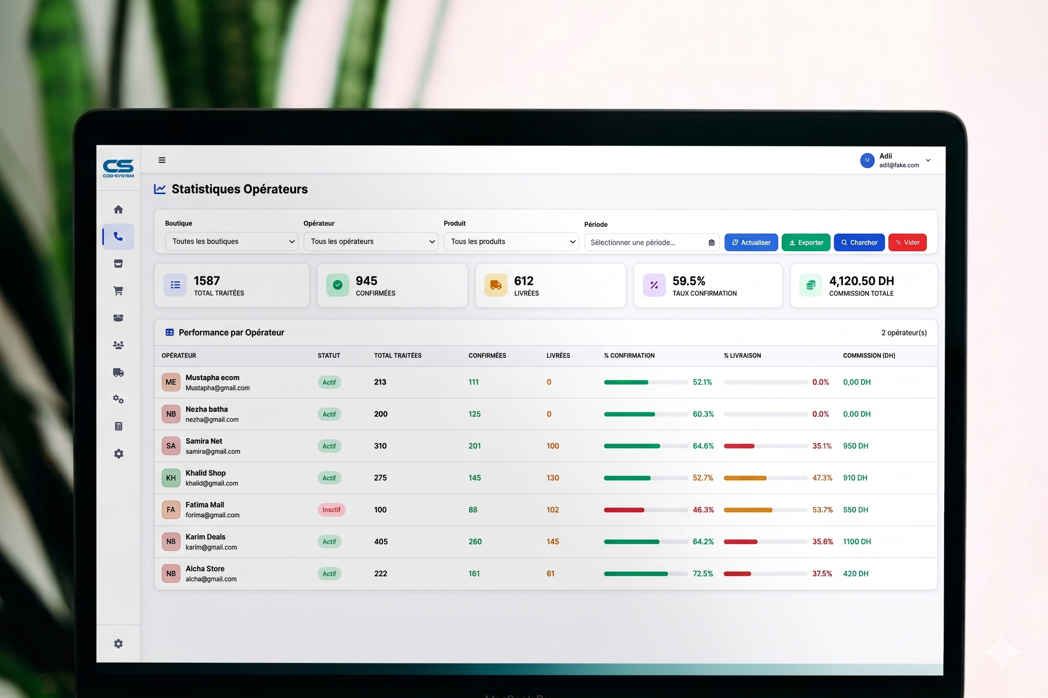Click the Total Traitées column header
Viewport: 1048px width, 698px height.
(398, 356)
